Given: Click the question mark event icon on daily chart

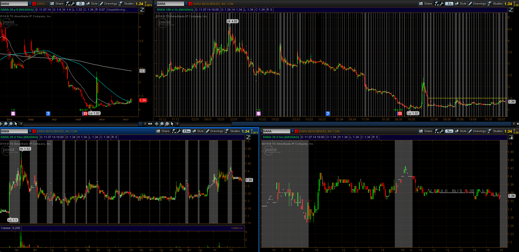Looking at the screenshot, I should pyautogui.click(x=48, y=113).
